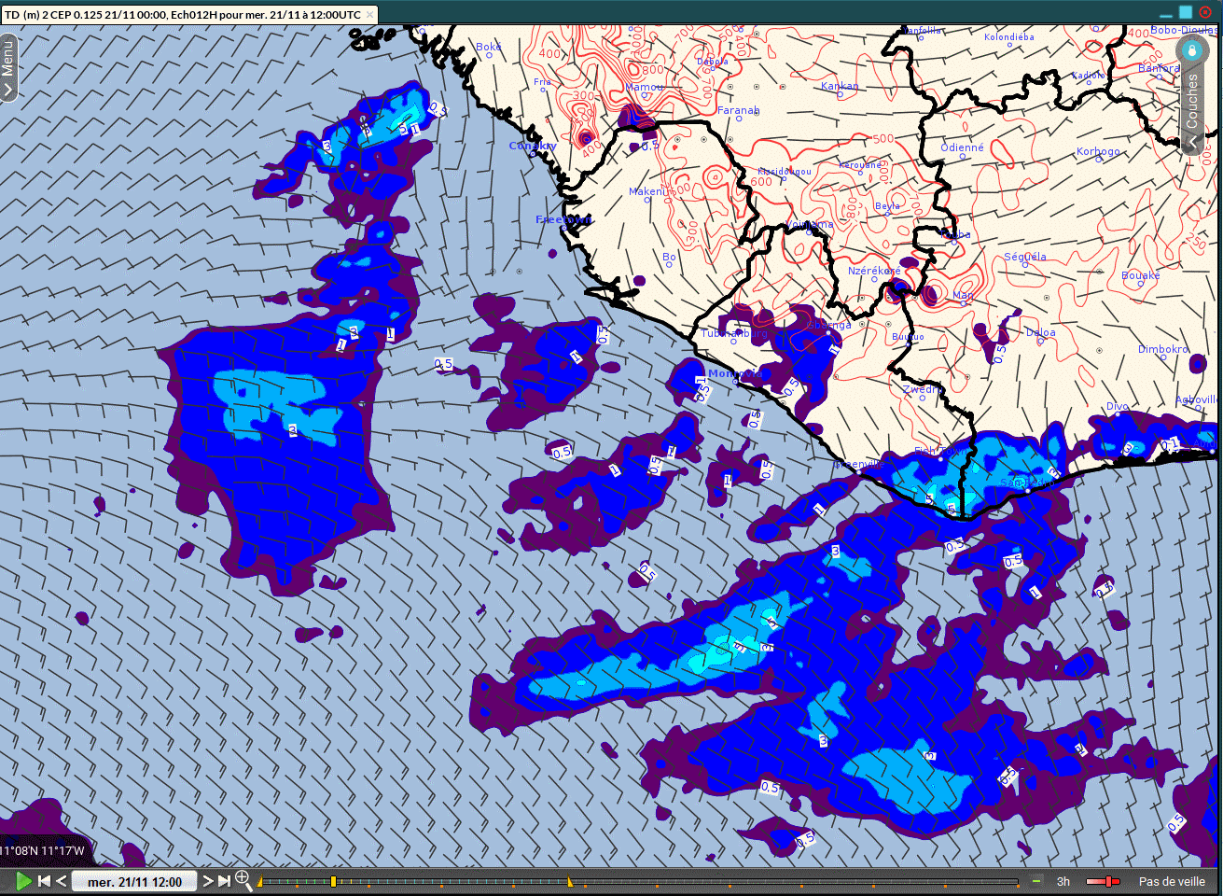
Task: Jump to the last time step
Action: 224,881
